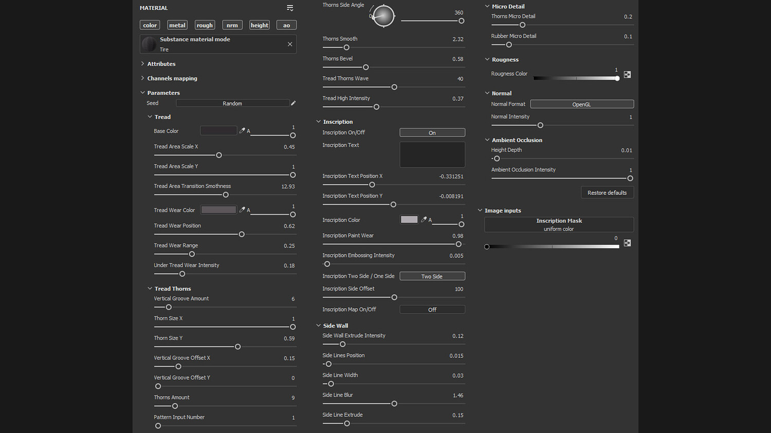
Task: Click the Tread Wear Position slider
Action: [x=225, y=234]
